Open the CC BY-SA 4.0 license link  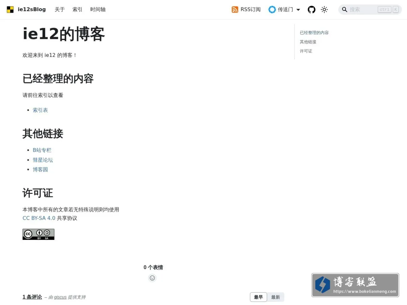pyautogui.click(x=39, y=218)
